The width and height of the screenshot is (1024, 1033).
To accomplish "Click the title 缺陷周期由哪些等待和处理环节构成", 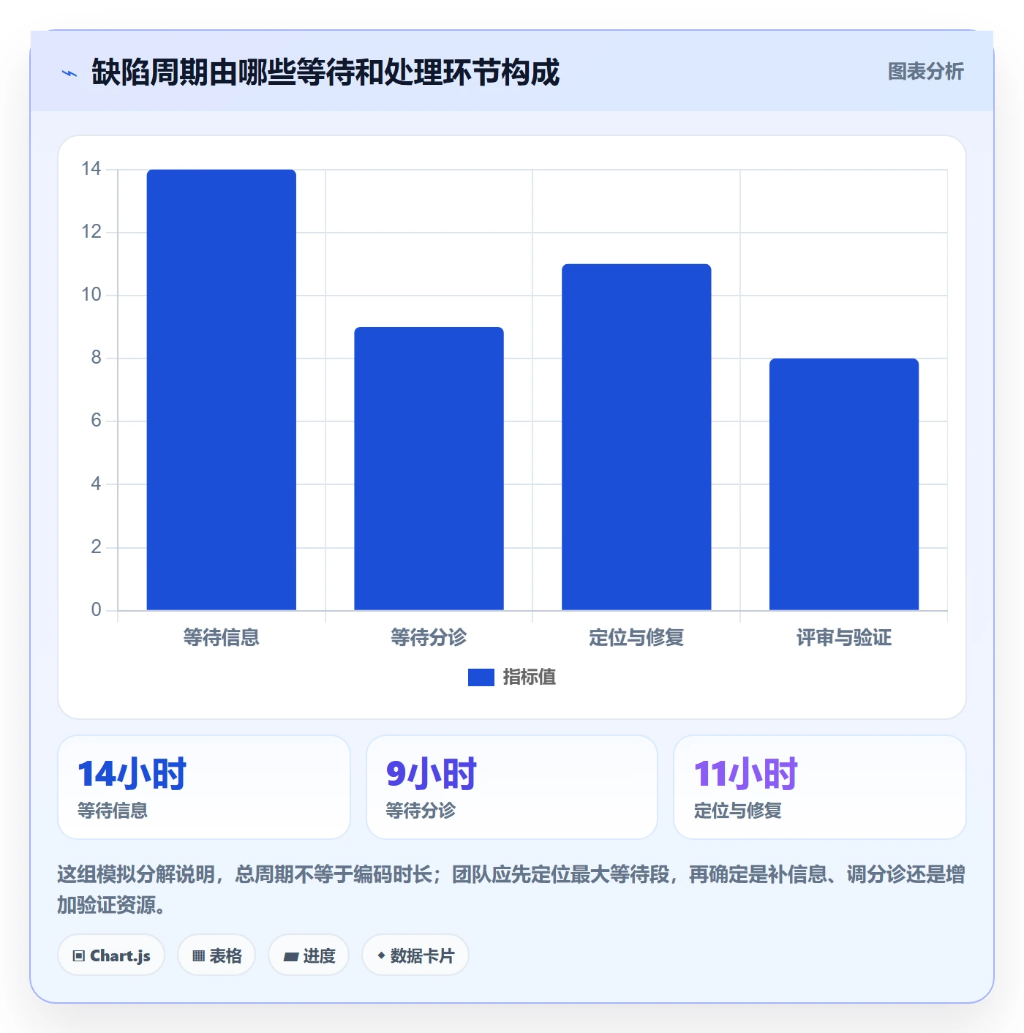I will pyautogui.click(x=325, y=72).
